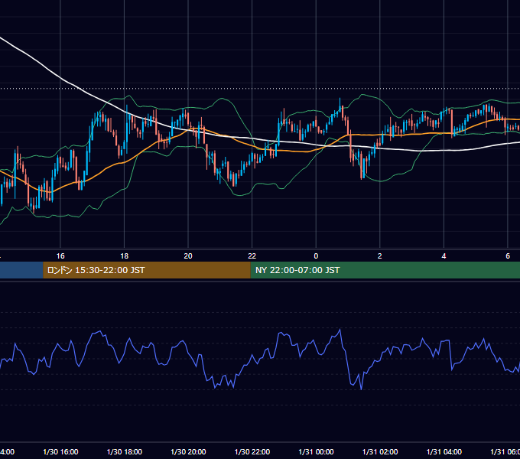
Task: Click the NY 22:00-07:00 JST session bar
Action: tap(385, 270)
